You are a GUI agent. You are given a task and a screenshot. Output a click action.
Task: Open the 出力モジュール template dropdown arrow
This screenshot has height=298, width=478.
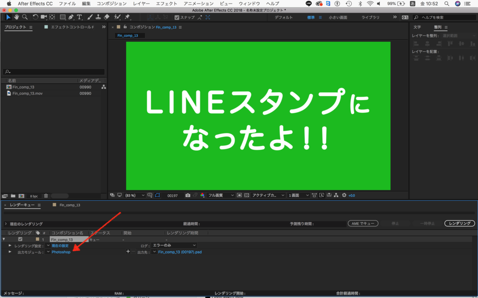click(x=48, y=252)
